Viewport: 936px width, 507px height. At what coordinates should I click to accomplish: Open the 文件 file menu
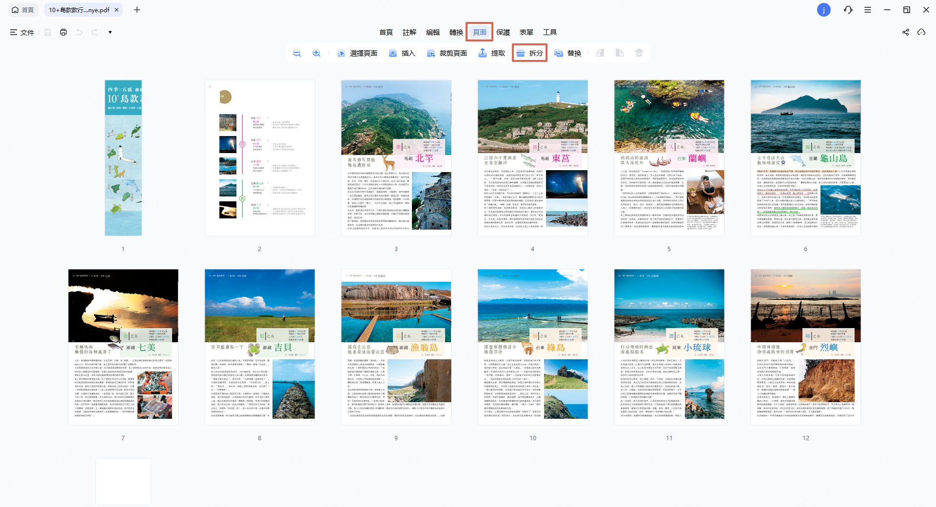(x=22, y=32)
